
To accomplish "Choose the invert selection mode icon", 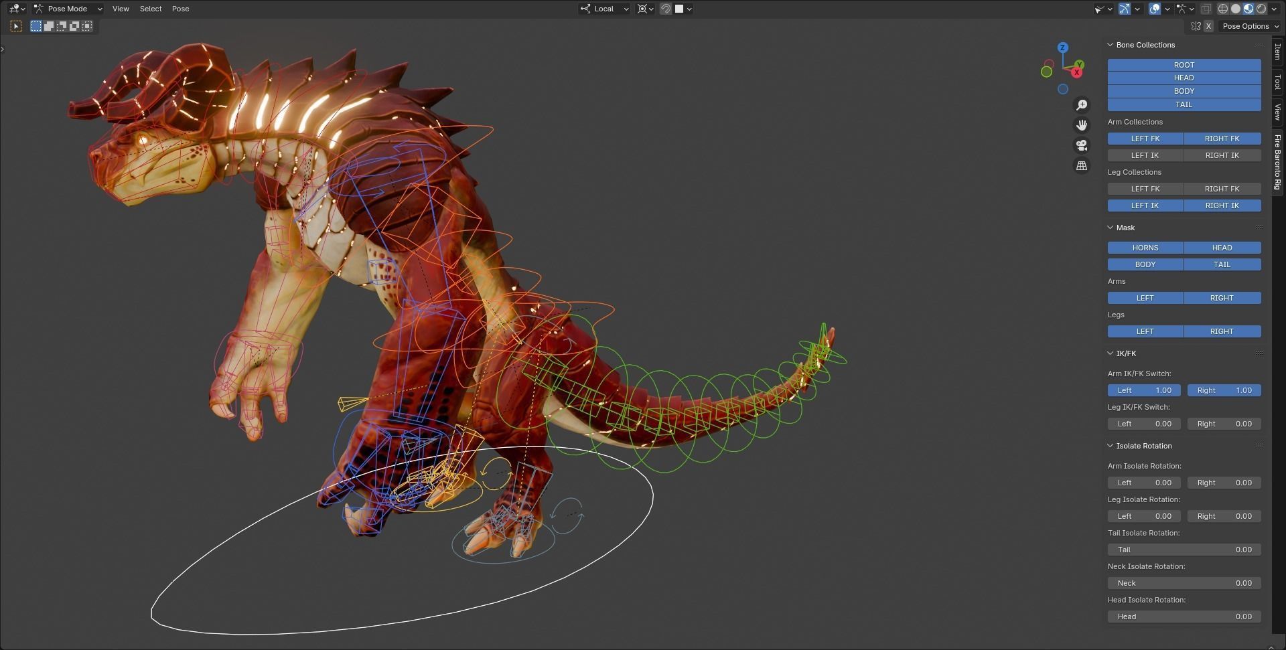I will (74, 26).
